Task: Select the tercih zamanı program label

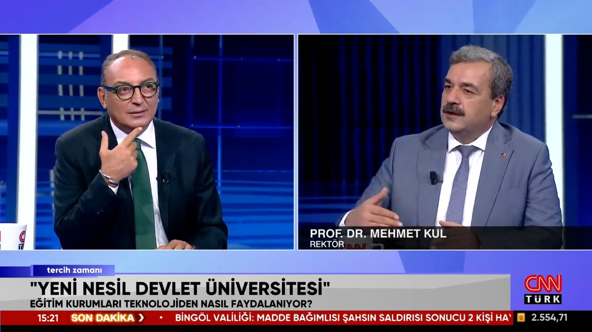Action: [x=74, y=270]
